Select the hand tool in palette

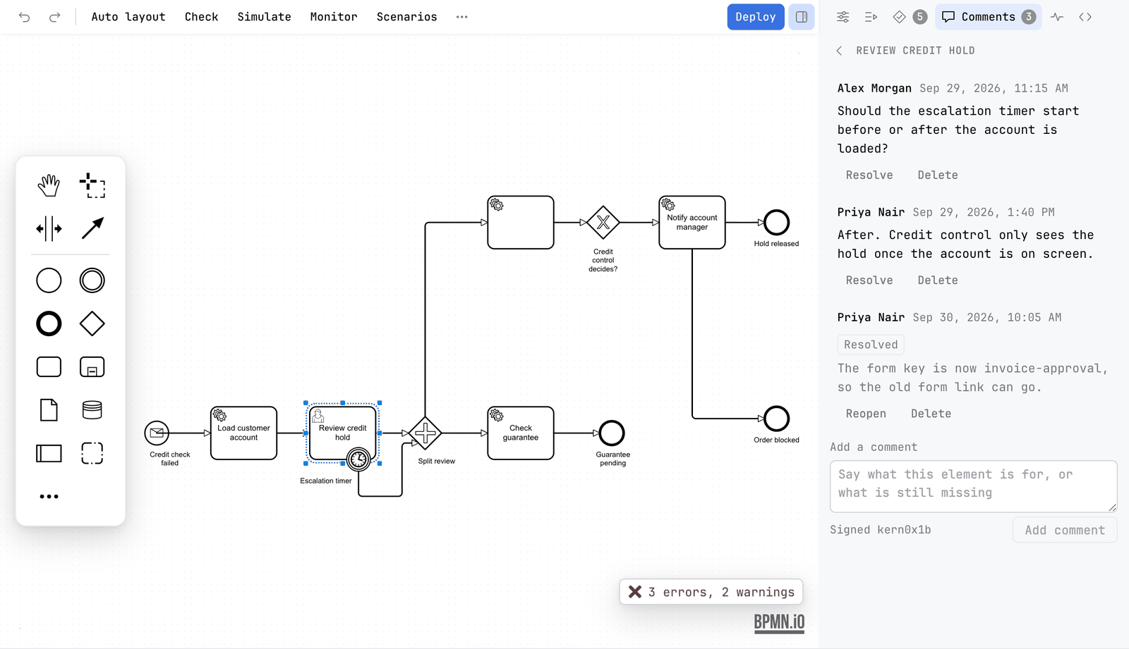(x=49, y=185)
